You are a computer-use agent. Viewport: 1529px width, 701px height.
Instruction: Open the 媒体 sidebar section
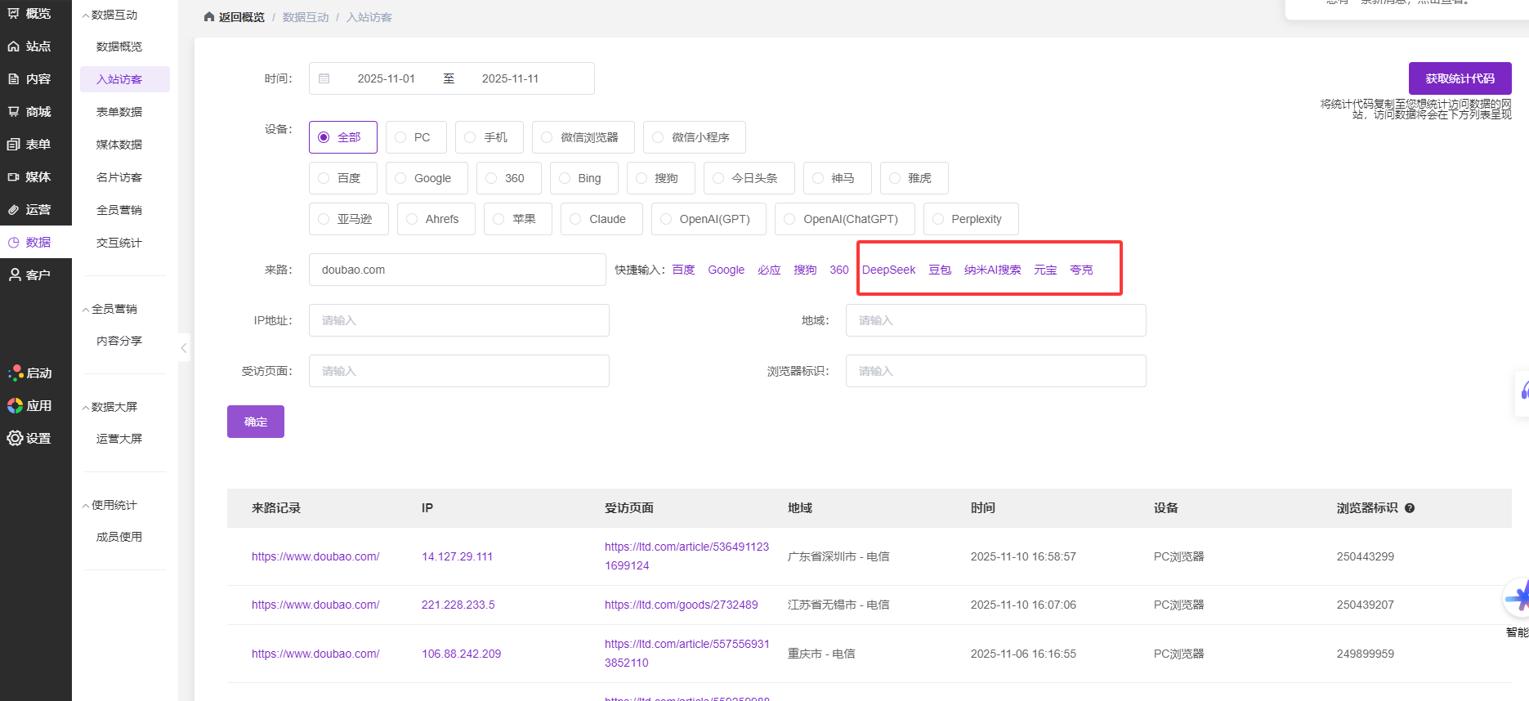click(29, 177)
